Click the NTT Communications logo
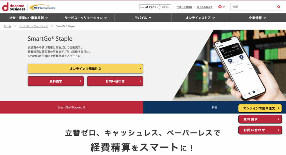 click(42, 8)
